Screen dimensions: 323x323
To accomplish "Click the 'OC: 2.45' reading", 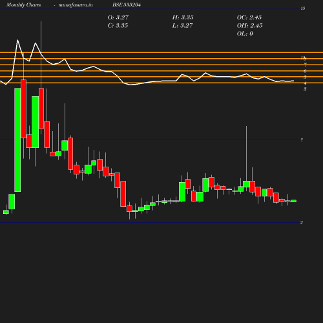I will point(249,17).
